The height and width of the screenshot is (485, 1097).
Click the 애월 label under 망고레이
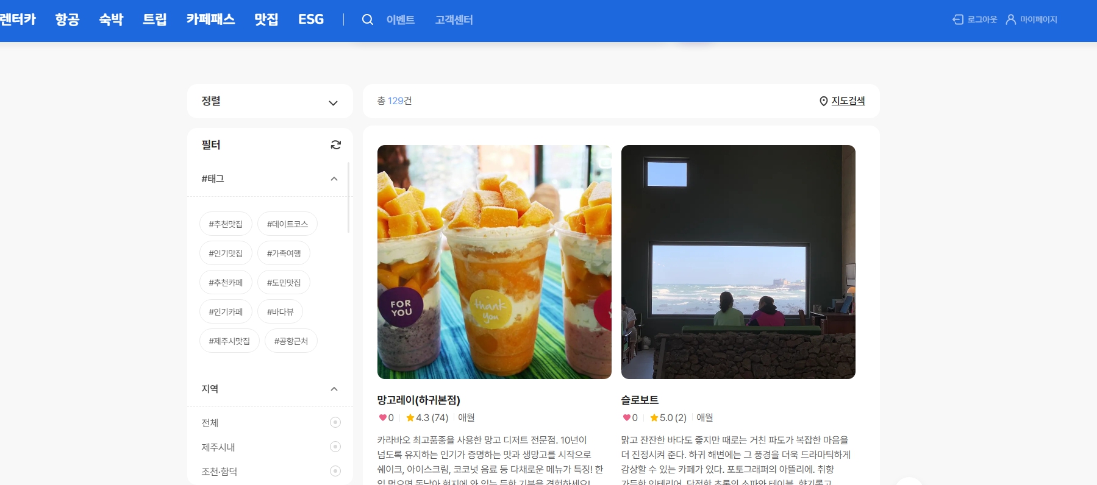point(466,417)
